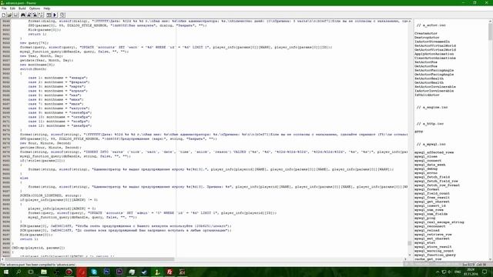Click the 'else' code line

24,178
